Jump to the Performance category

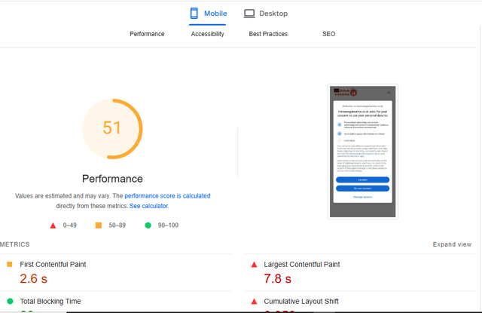coord(147,34)
